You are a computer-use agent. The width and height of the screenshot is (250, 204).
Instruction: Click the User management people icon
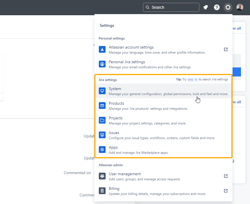point(102,176)
